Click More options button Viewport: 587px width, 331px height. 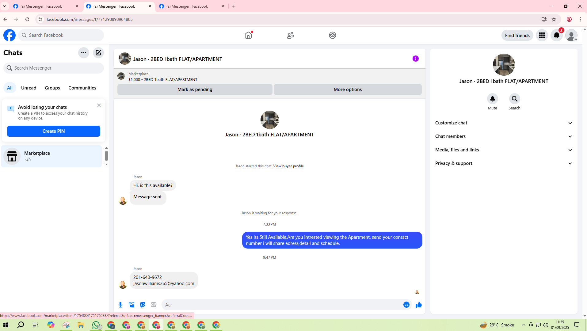point(348,89)
